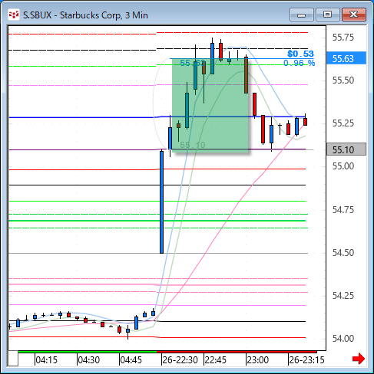Minimize the Starbucks chart window

[x=302, y=15]
